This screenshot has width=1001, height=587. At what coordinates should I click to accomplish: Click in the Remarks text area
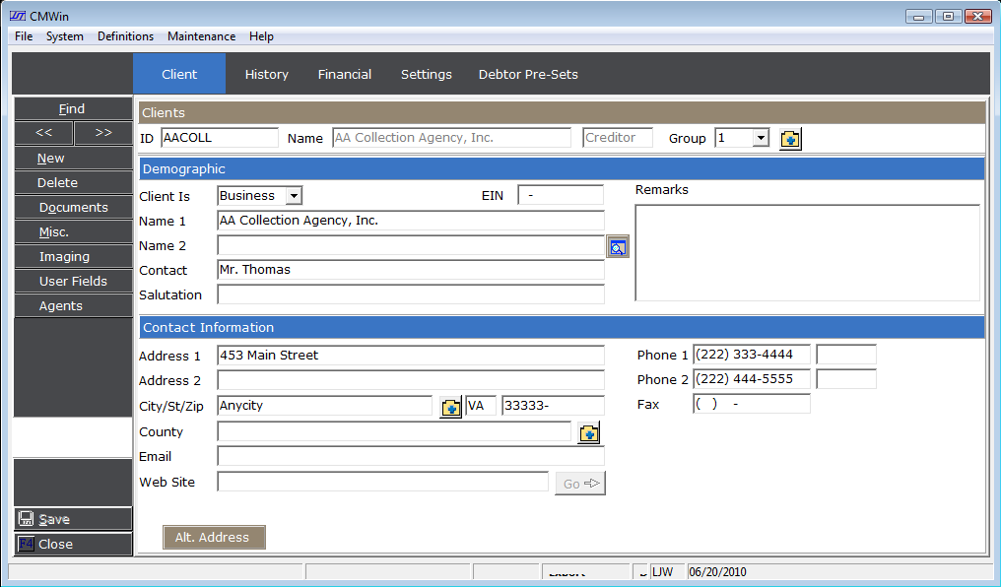pyautogui.click(x=807, y=252)
